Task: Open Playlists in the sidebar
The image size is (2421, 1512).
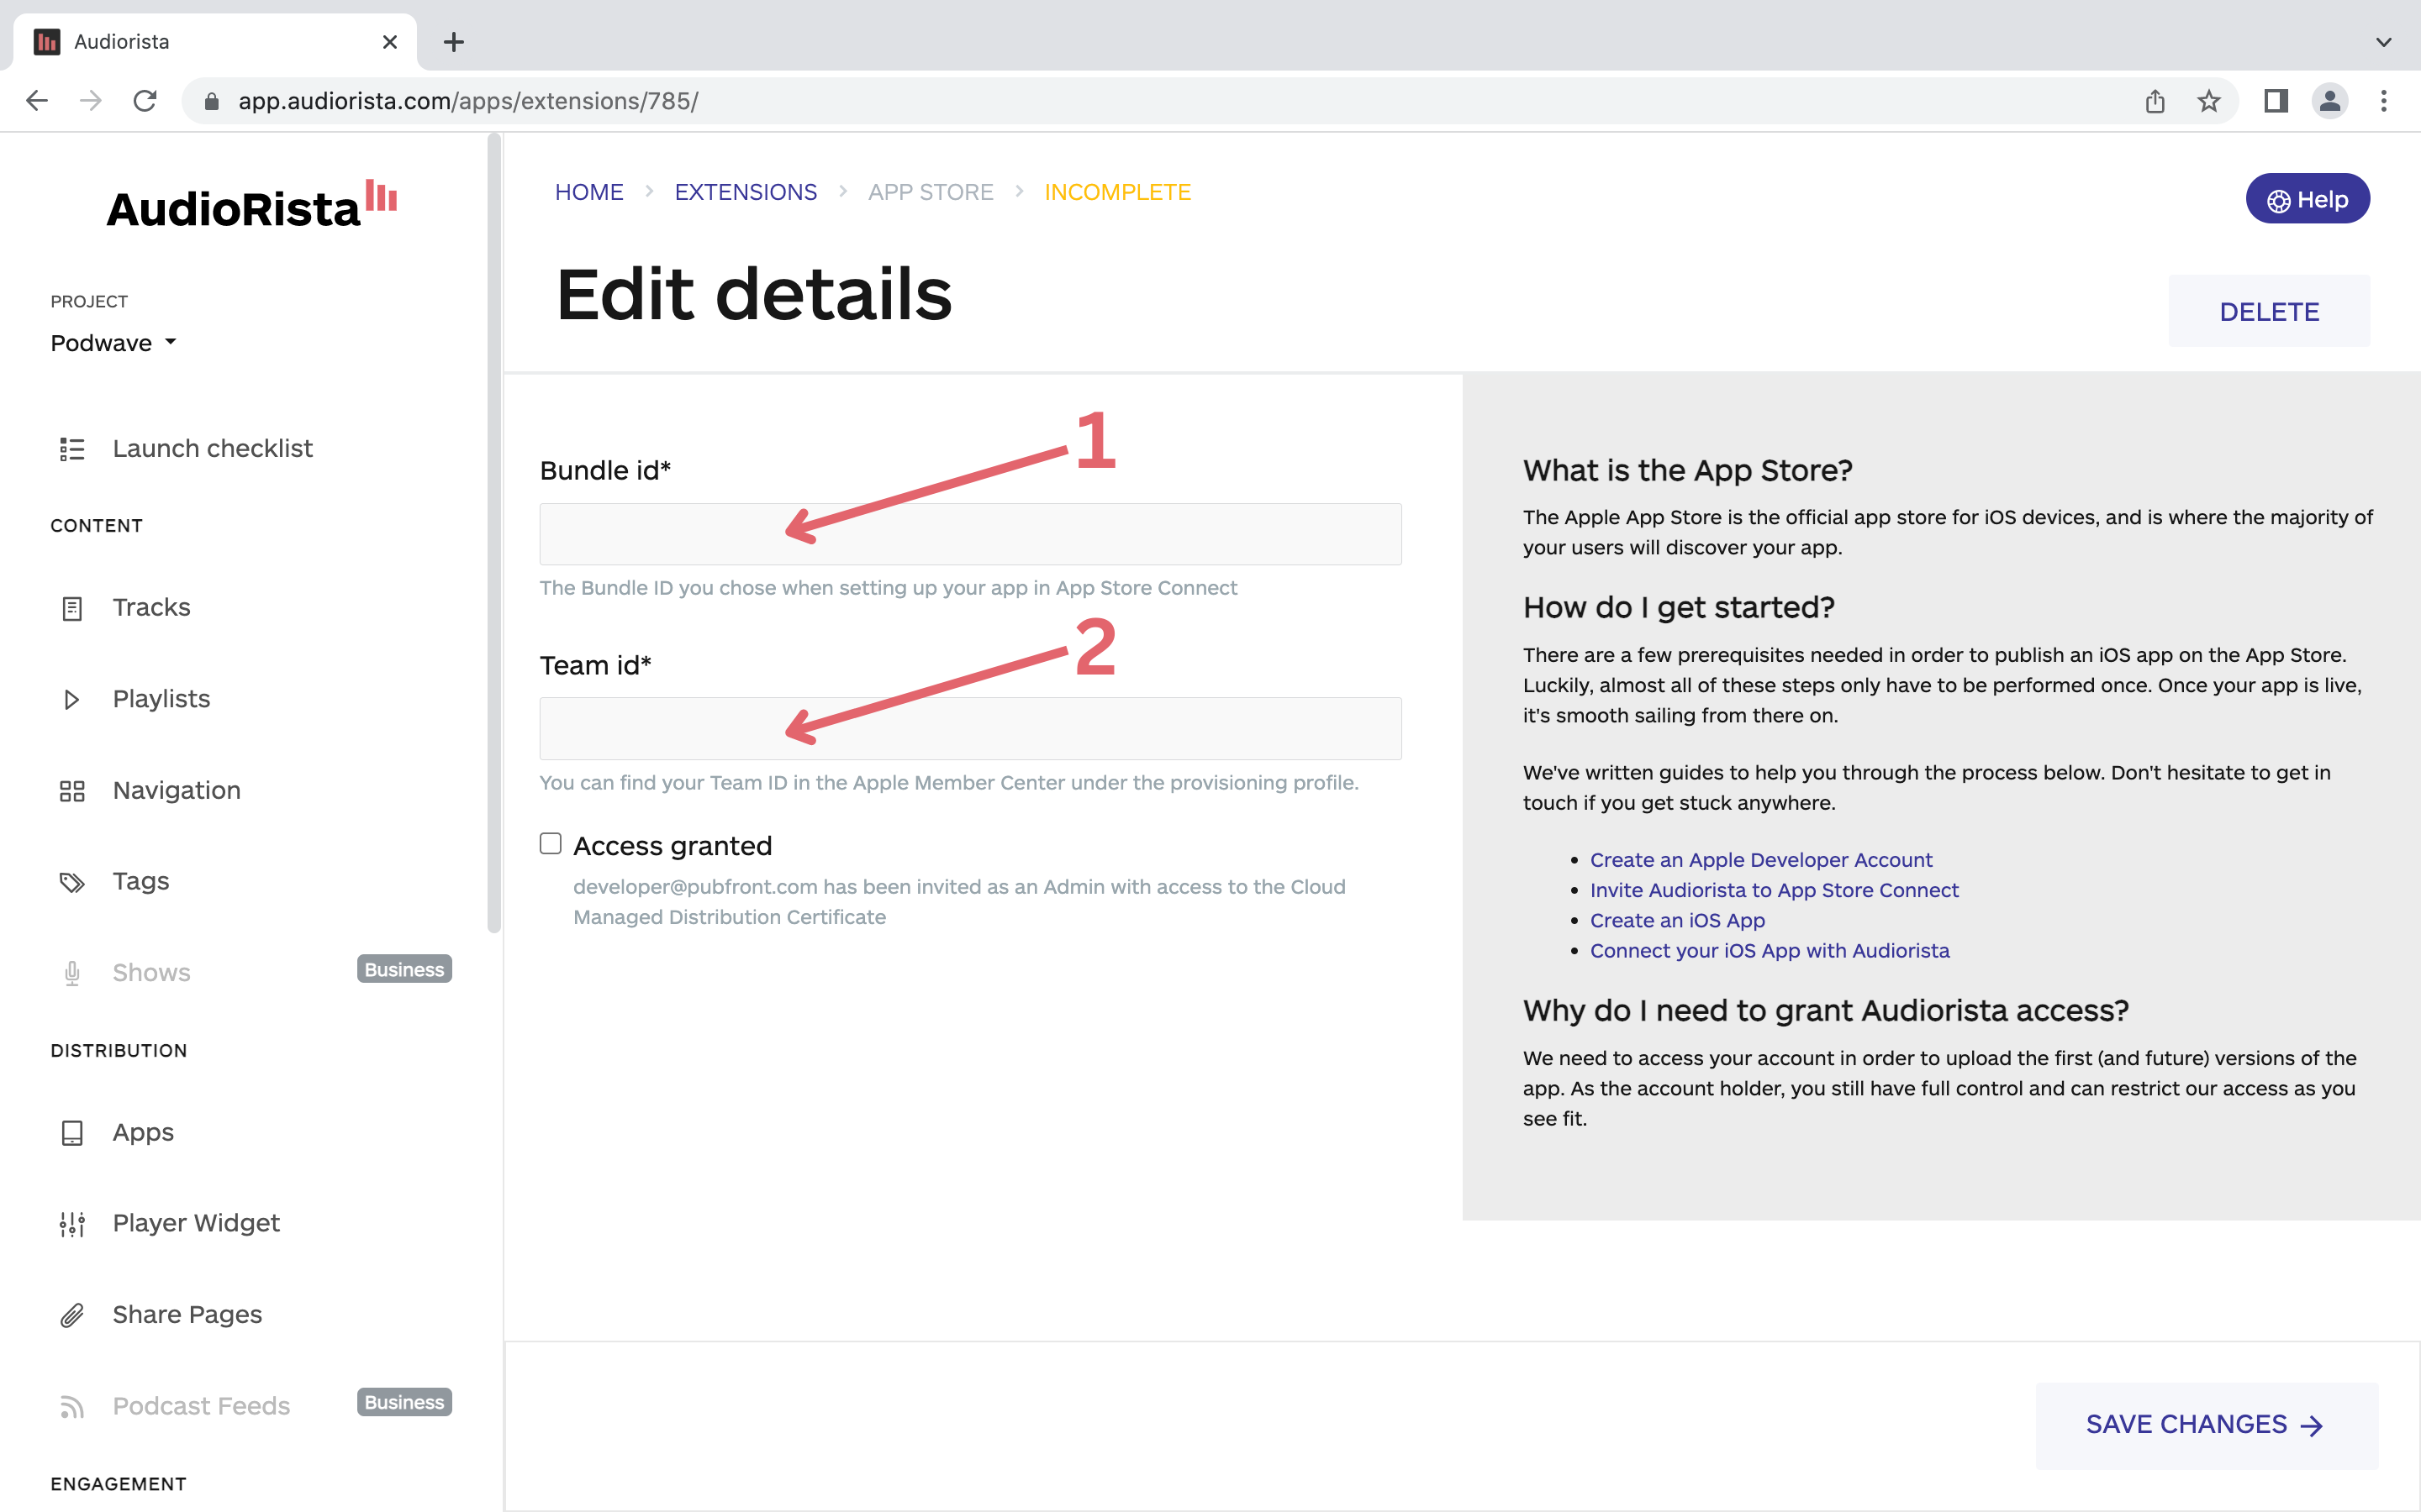Action: (x=161, y=699)
